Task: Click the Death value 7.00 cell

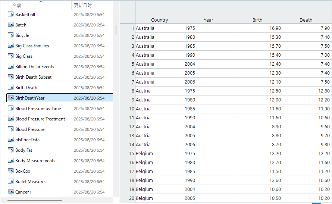Action: 306,55
